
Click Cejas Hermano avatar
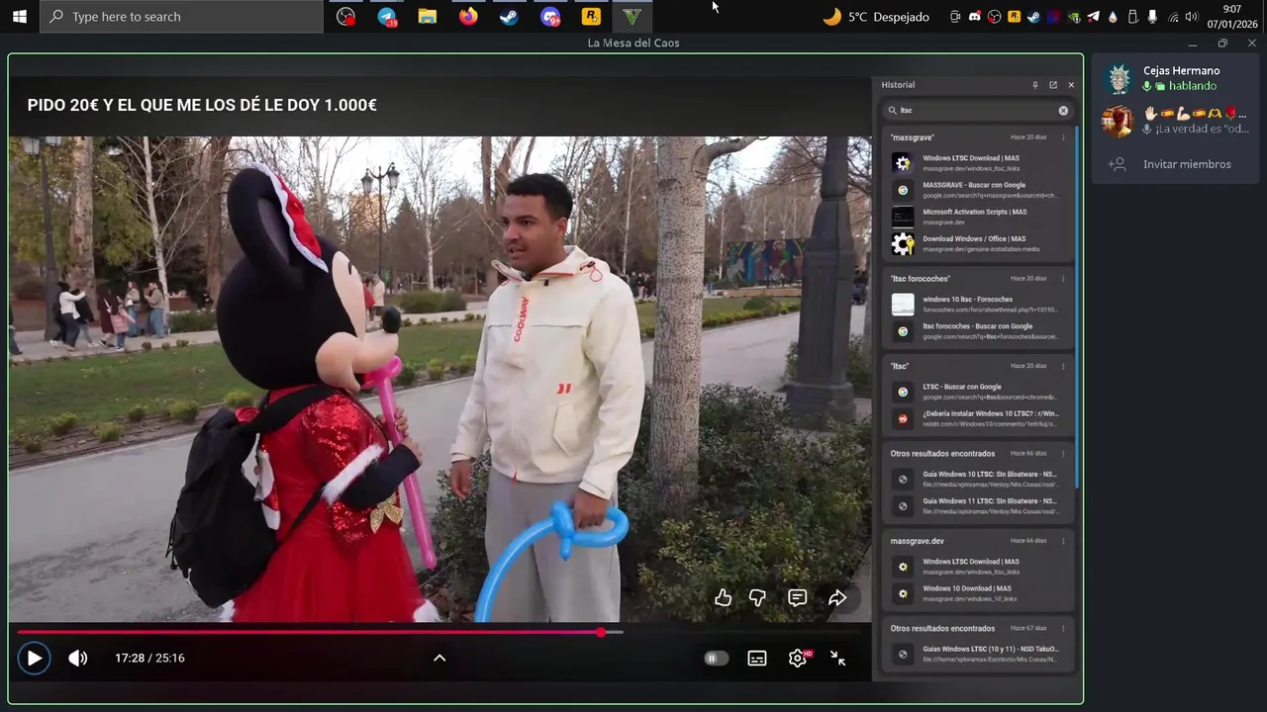point(1119,78)
